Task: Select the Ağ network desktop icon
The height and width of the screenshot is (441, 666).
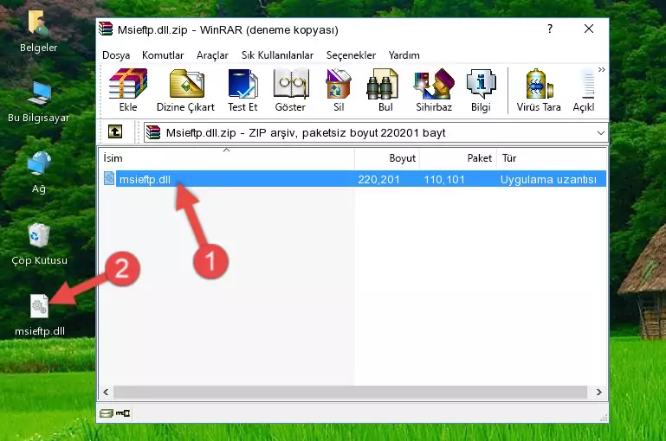Action: [x=39, y=173]
